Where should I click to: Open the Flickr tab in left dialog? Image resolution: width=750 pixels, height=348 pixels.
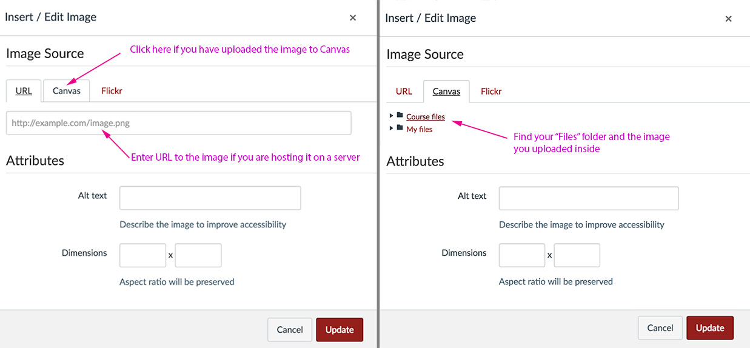click(112, 91)
